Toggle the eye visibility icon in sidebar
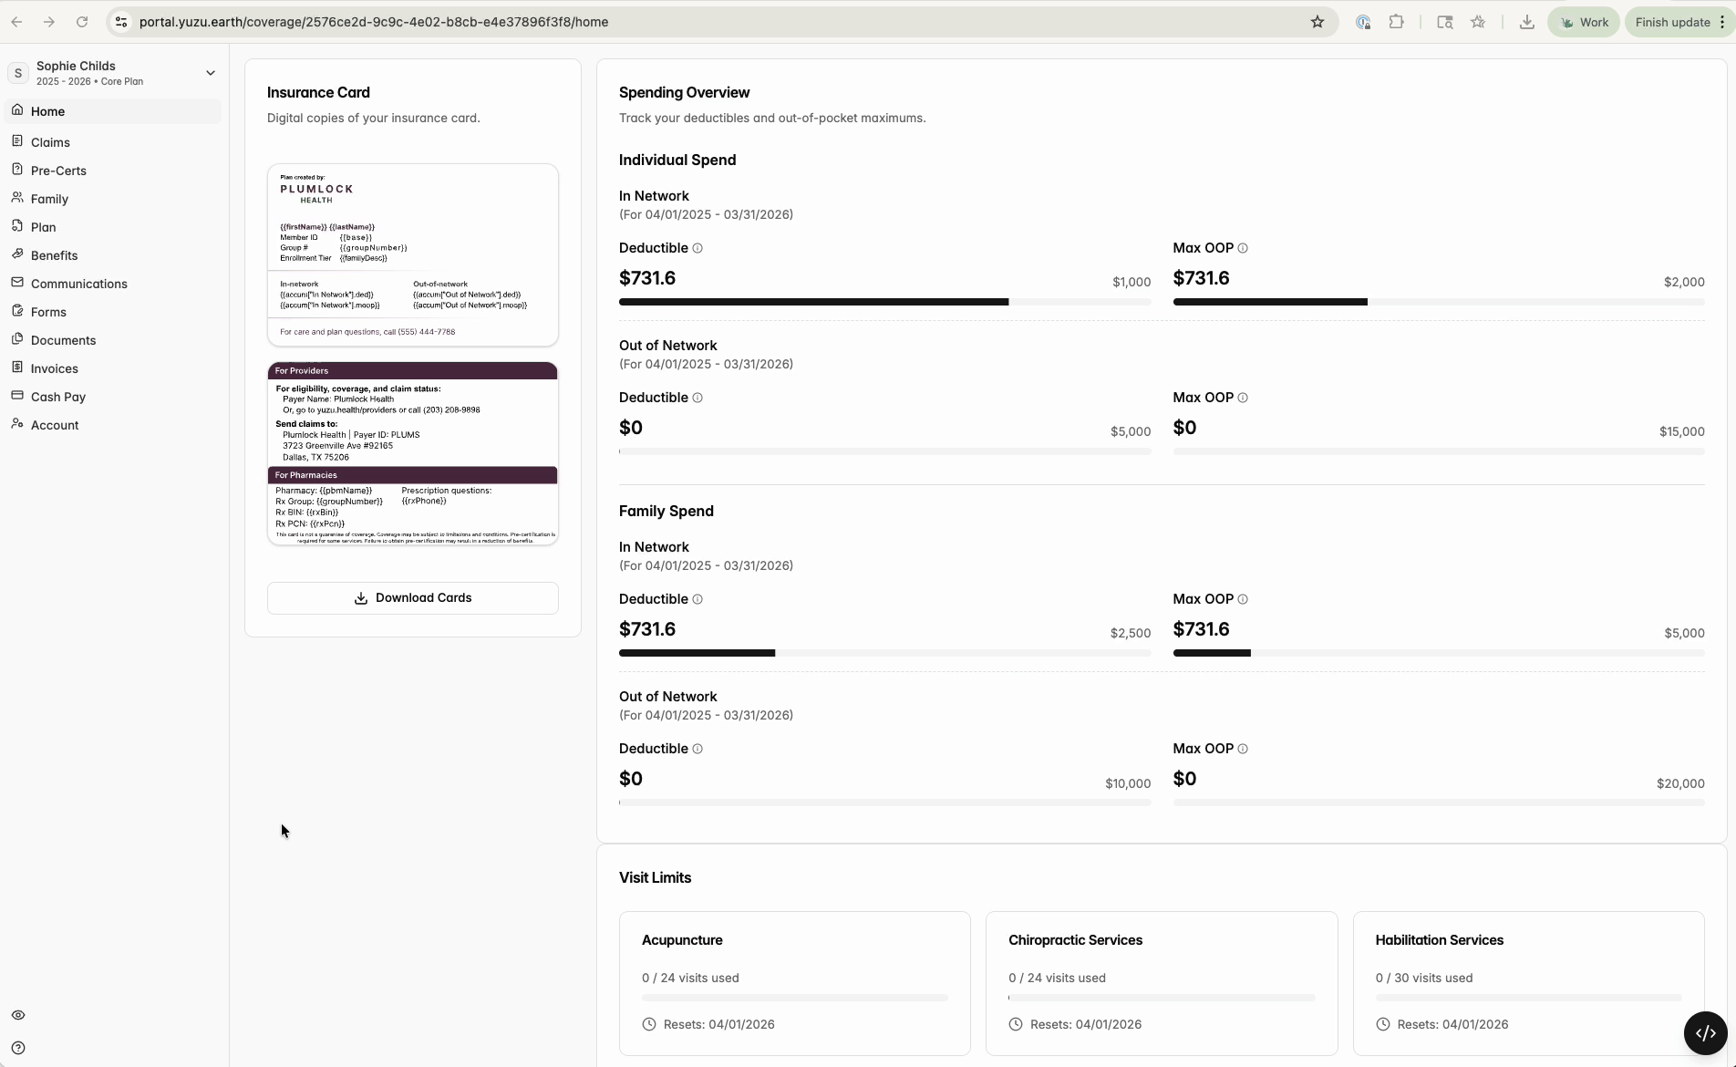Screen dimensions: 1736x1067 (x=18, y=1015)
